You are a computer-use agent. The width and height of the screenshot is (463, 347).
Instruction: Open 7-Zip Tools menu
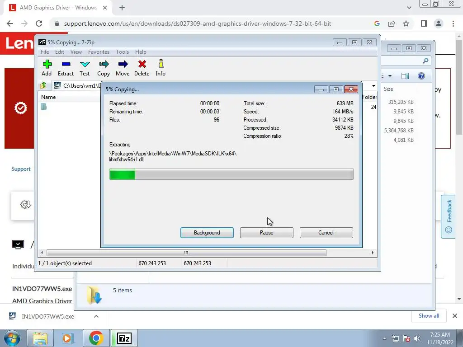click(122, 52)
